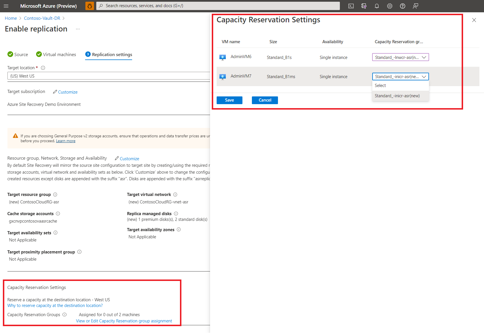Open the hamburger portal menu
The height and width of the screenshot is (333, 484).
(6, 6)
